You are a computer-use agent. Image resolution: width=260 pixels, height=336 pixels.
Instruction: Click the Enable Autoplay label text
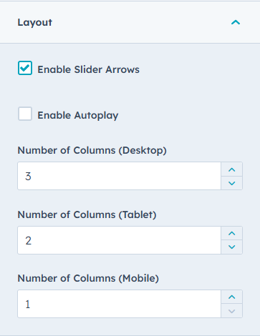78,116
